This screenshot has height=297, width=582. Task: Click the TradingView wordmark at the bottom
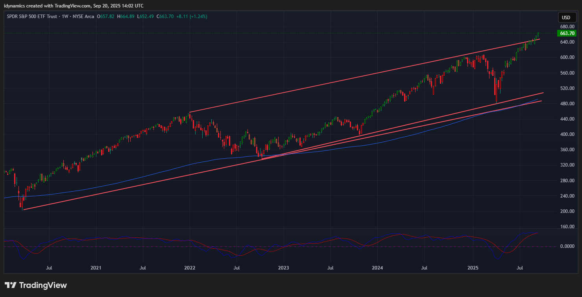(x=43, y=285)
